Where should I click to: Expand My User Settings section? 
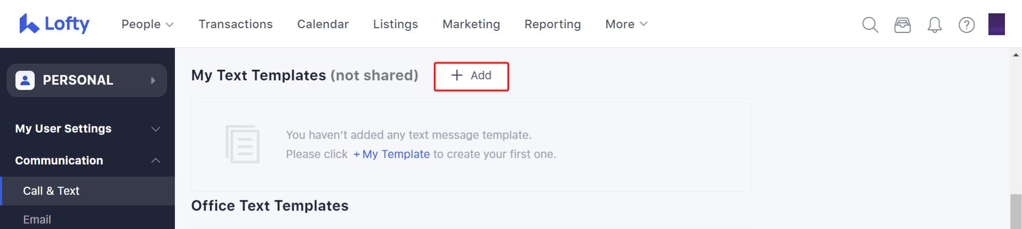pos(87,128)
